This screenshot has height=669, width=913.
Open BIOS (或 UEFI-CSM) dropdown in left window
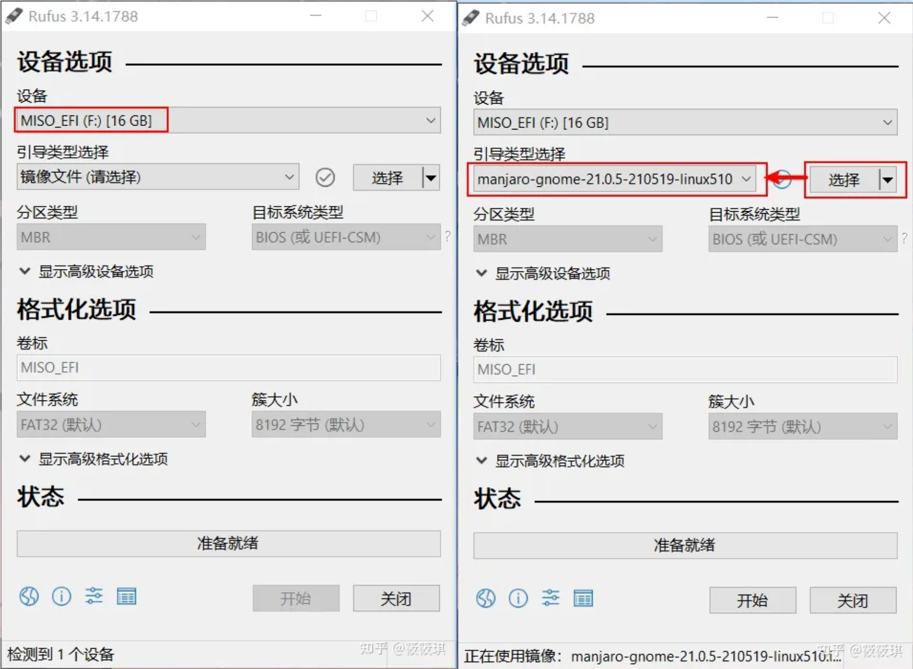pos(346,237)
